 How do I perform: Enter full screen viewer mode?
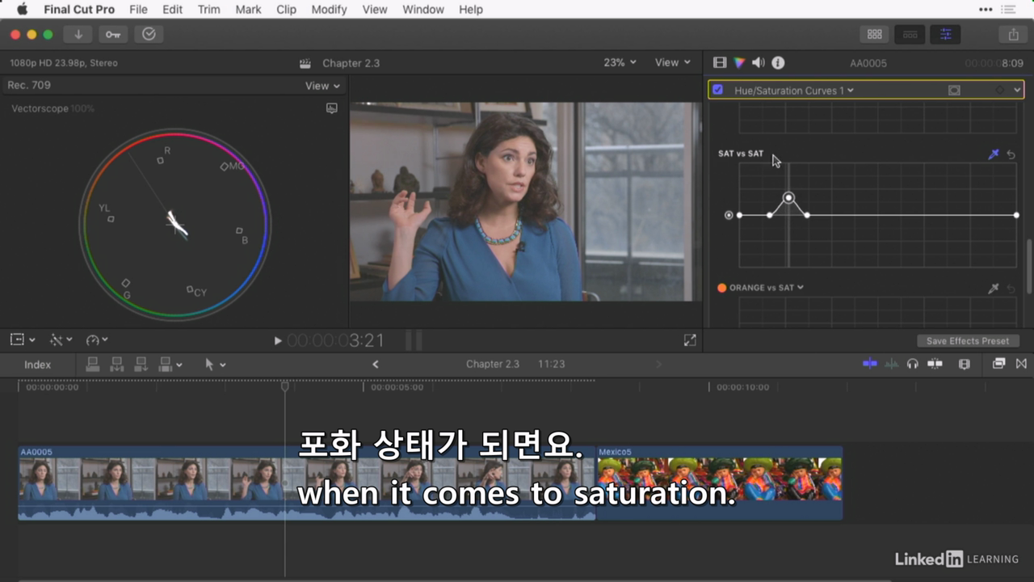[690, 340]
